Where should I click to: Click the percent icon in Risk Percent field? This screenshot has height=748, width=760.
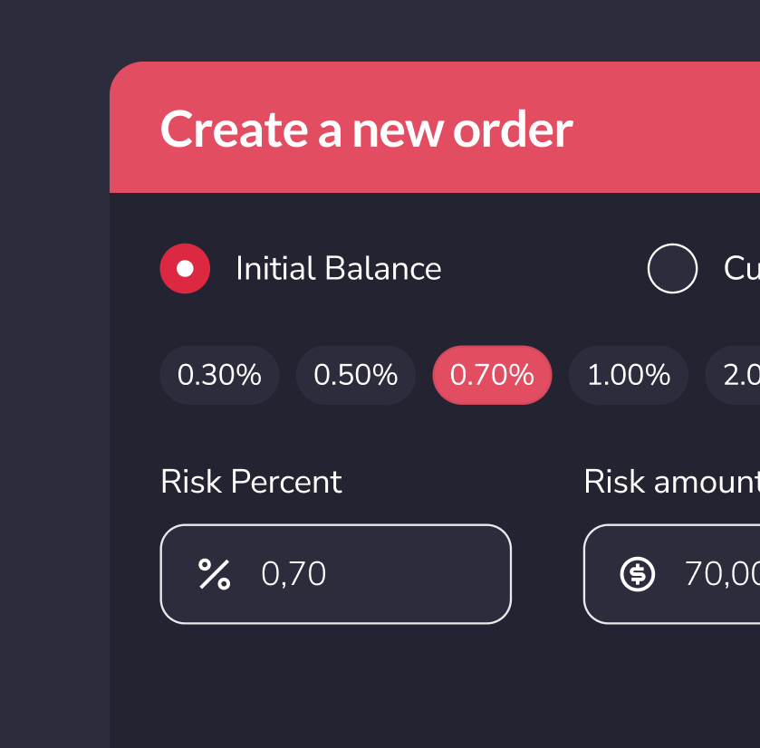pyautogui.click(x=215, y=574)
